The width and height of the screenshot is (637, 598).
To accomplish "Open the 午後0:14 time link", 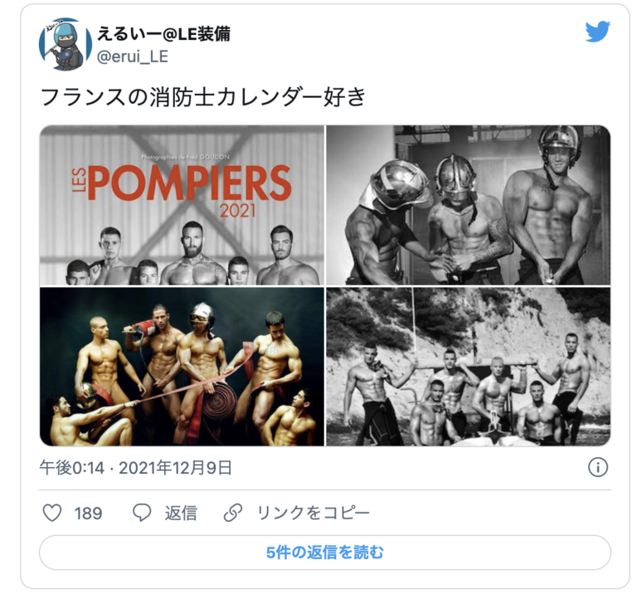I will pos(72,468).
